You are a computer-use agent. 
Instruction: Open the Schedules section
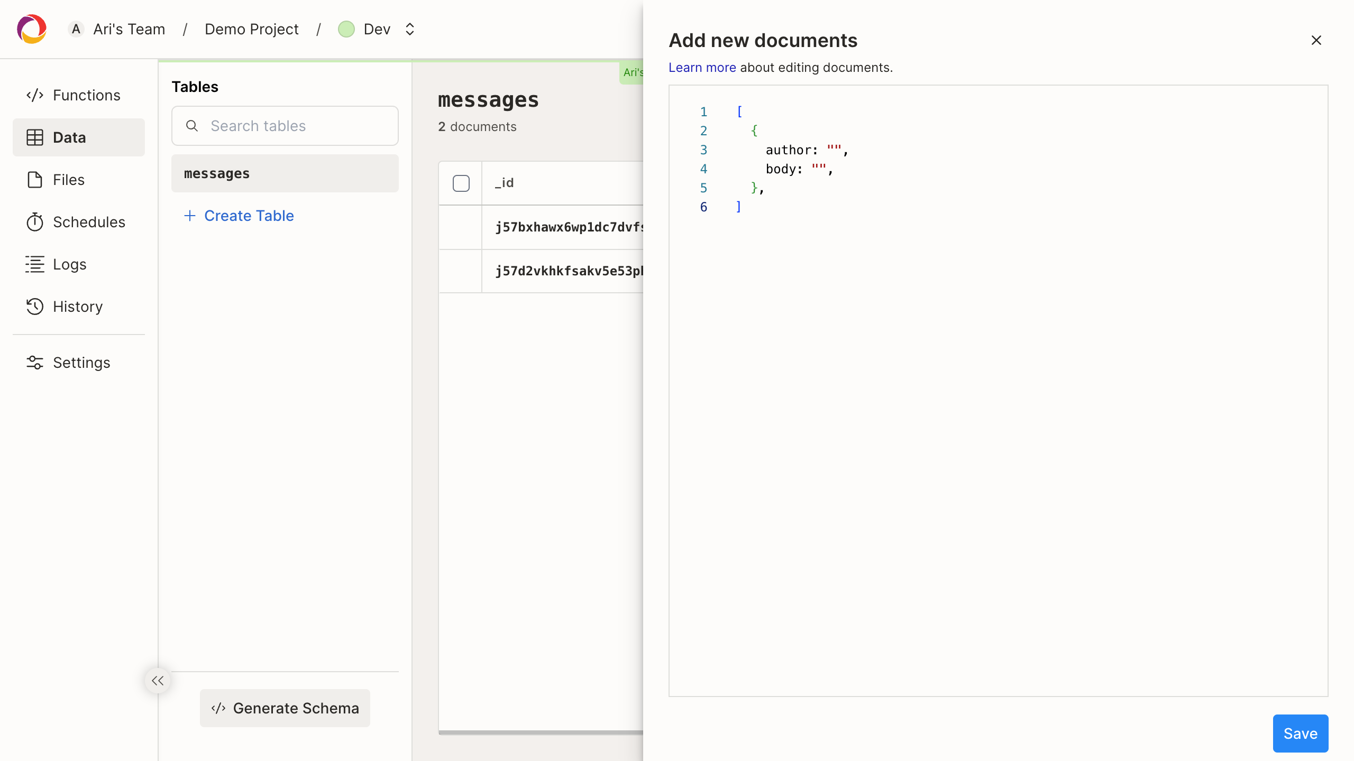coord(79,222)
